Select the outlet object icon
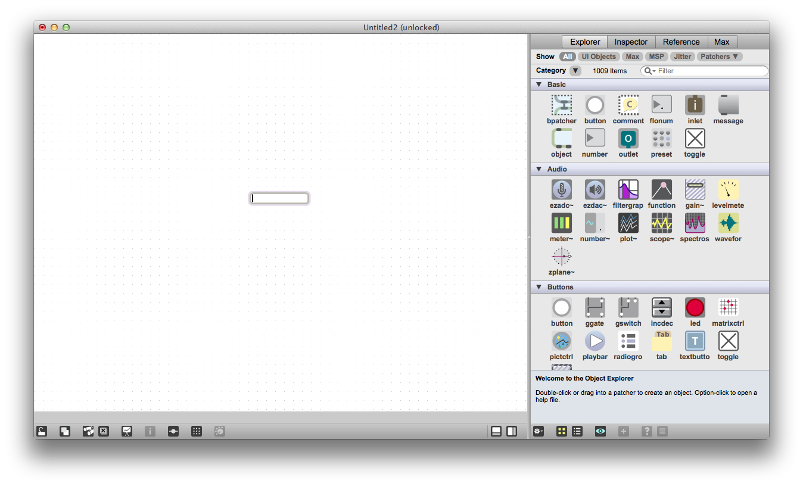Viewport: 803px width, 486px height. click(628, 139)
